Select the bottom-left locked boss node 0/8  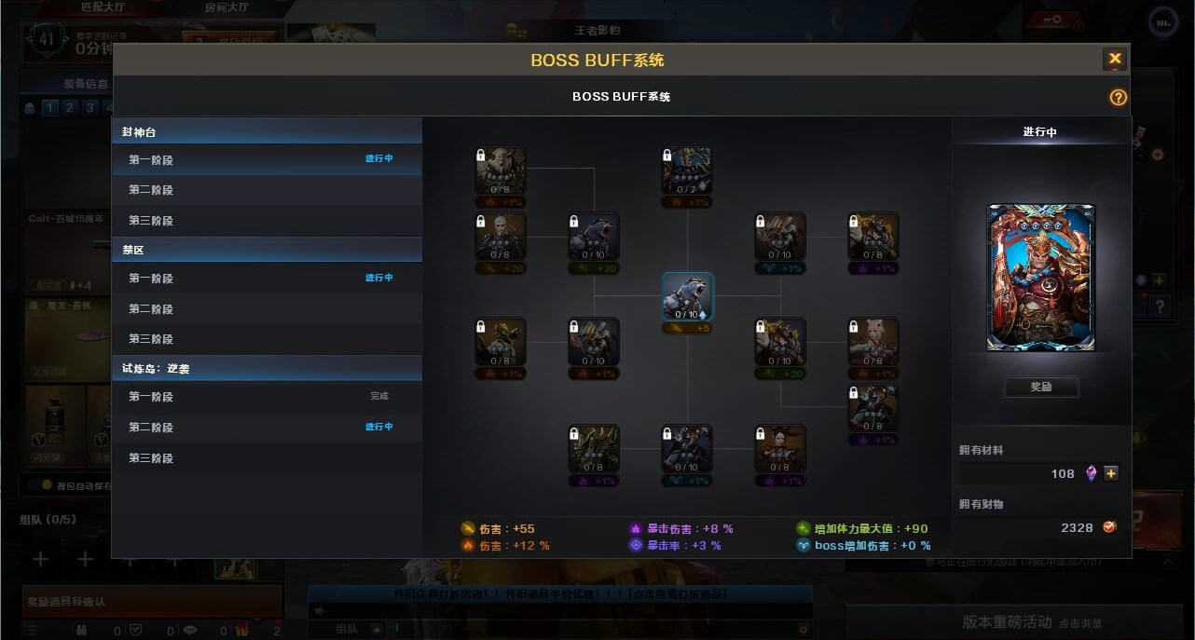point(594,449)
